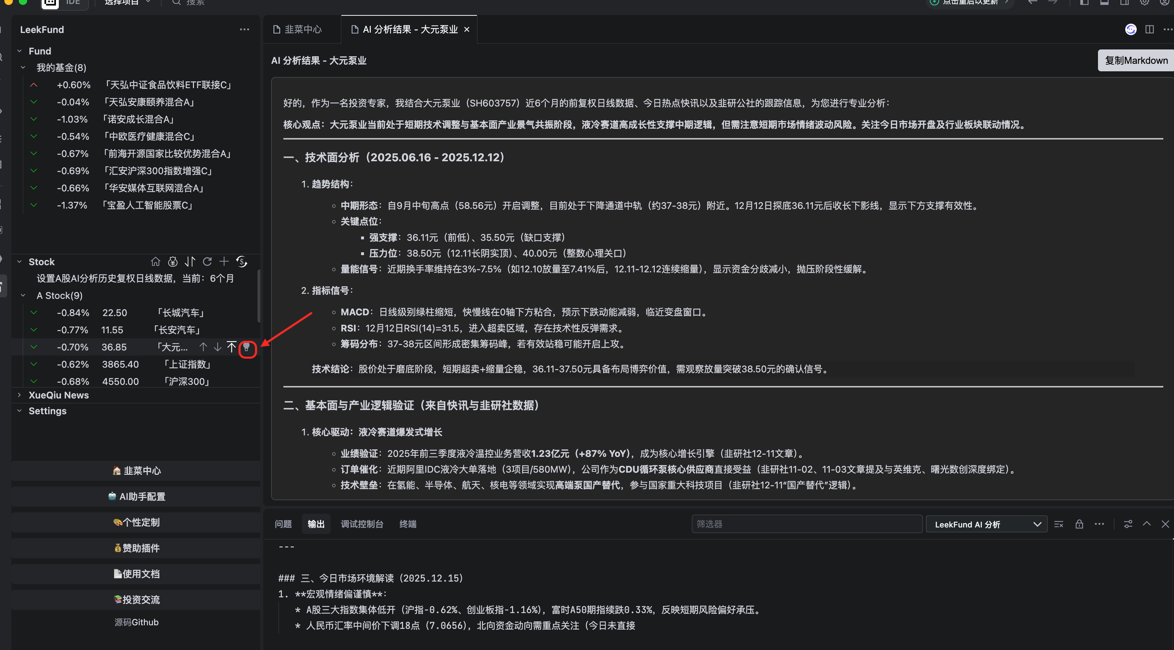Pin 大元 stock row to top
Viewport: 1174px width, 650px height.
[232, 347]
